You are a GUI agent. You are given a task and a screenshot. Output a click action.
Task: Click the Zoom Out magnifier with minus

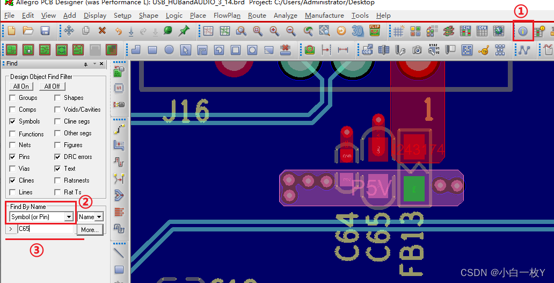(291, 31)
